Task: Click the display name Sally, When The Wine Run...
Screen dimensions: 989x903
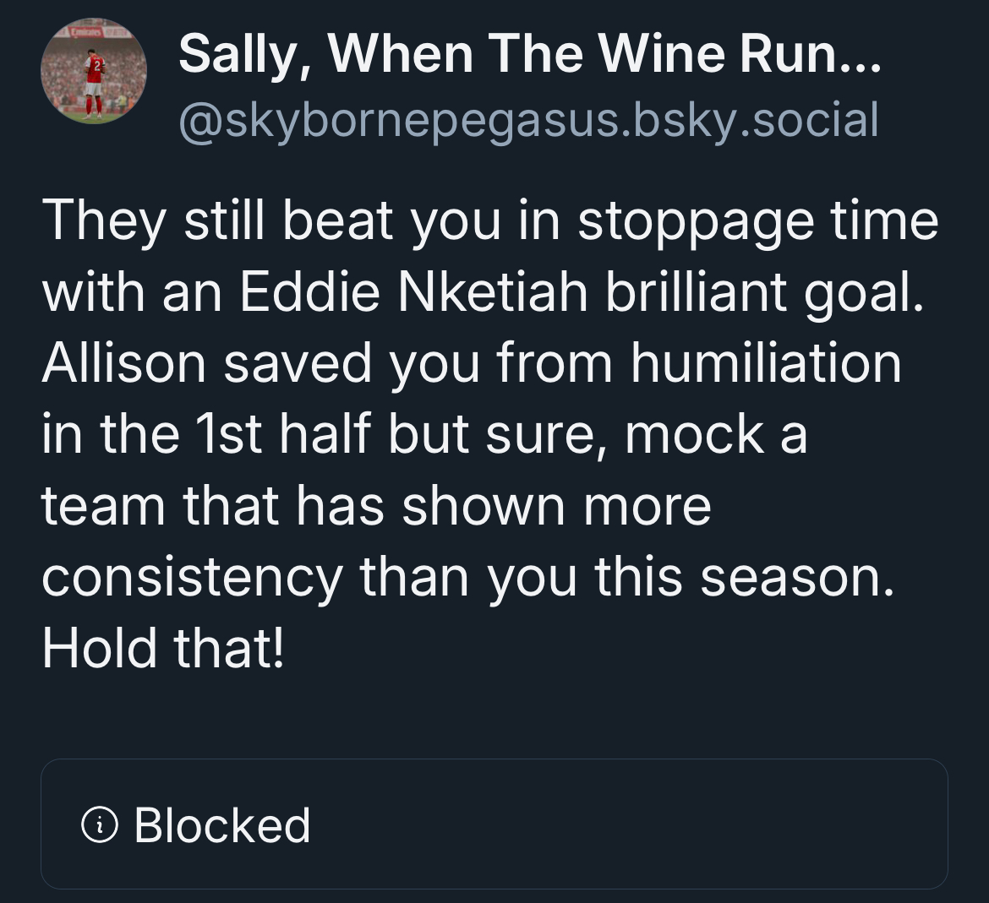Action: (x=507, y=54)
